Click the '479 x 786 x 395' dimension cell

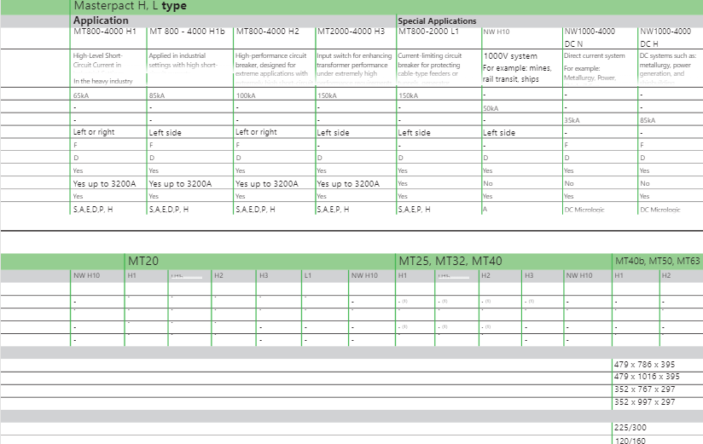(647, 364)
